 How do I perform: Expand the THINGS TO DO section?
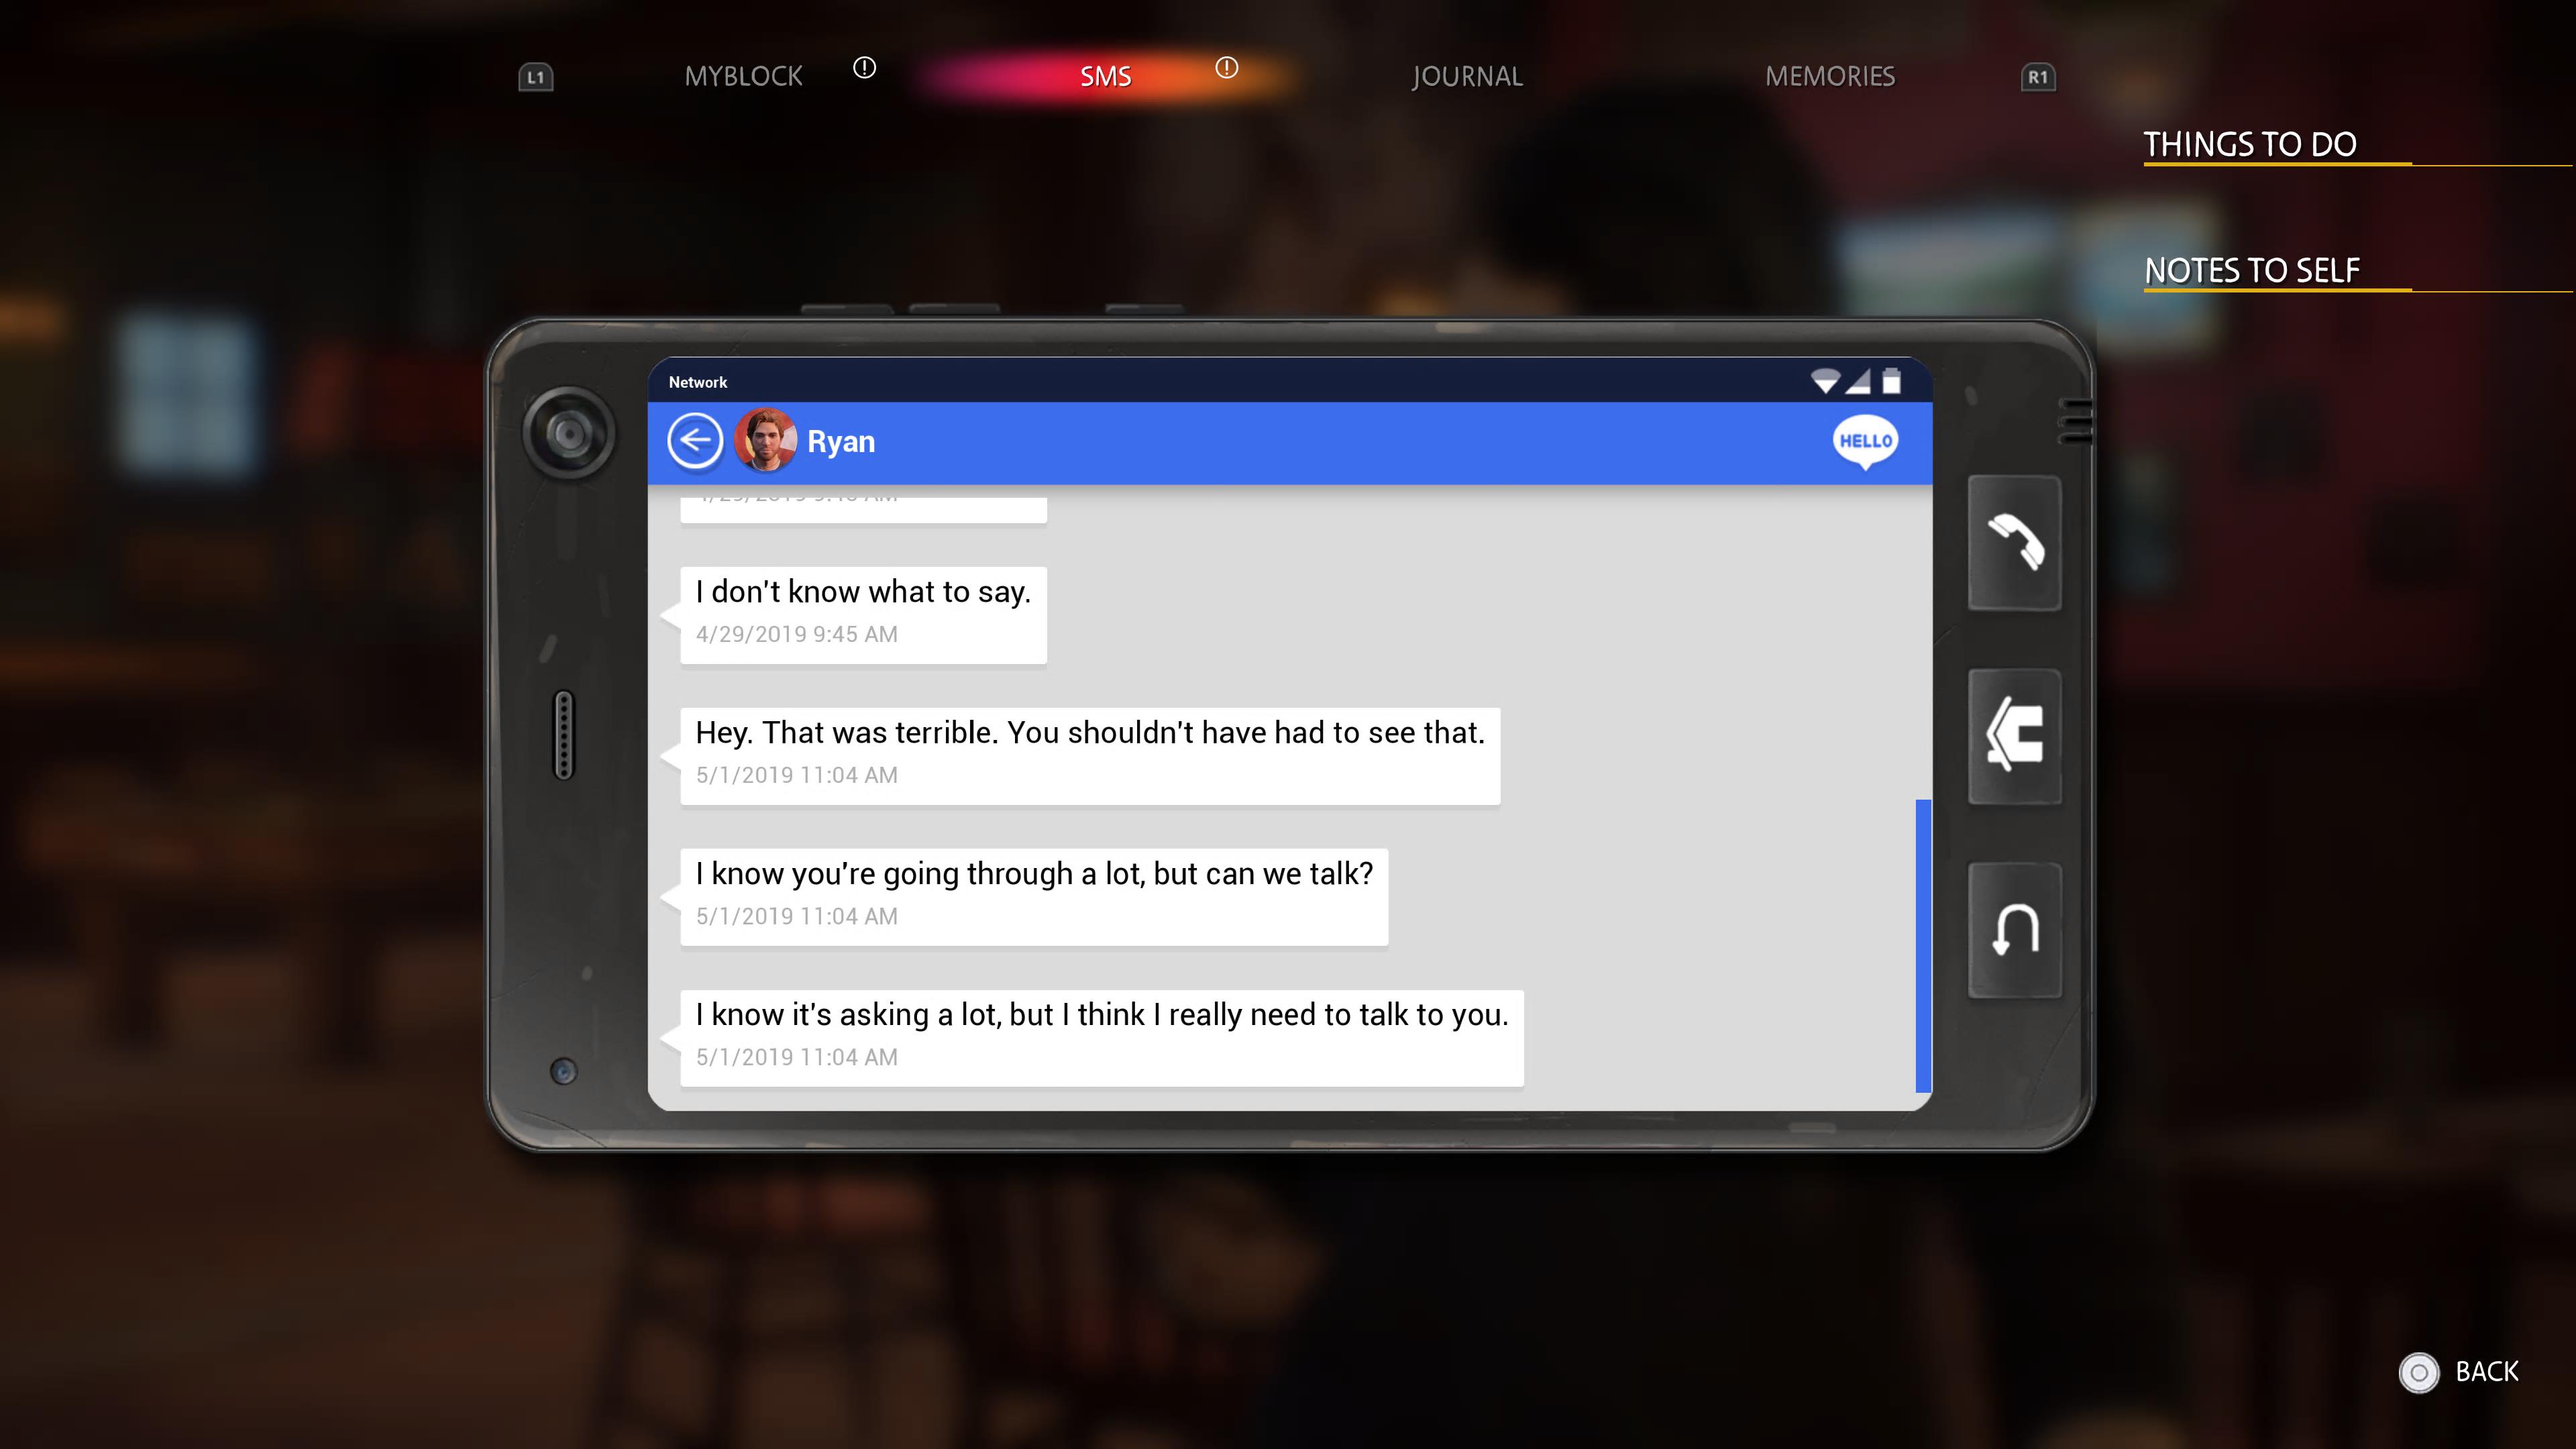point(2250,145)
